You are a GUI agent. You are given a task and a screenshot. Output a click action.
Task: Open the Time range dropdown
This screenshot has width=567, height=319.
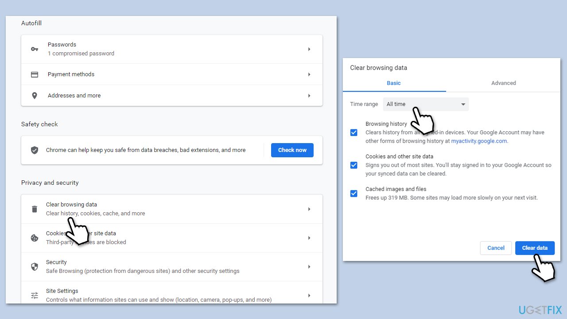[x=425, y=104]
